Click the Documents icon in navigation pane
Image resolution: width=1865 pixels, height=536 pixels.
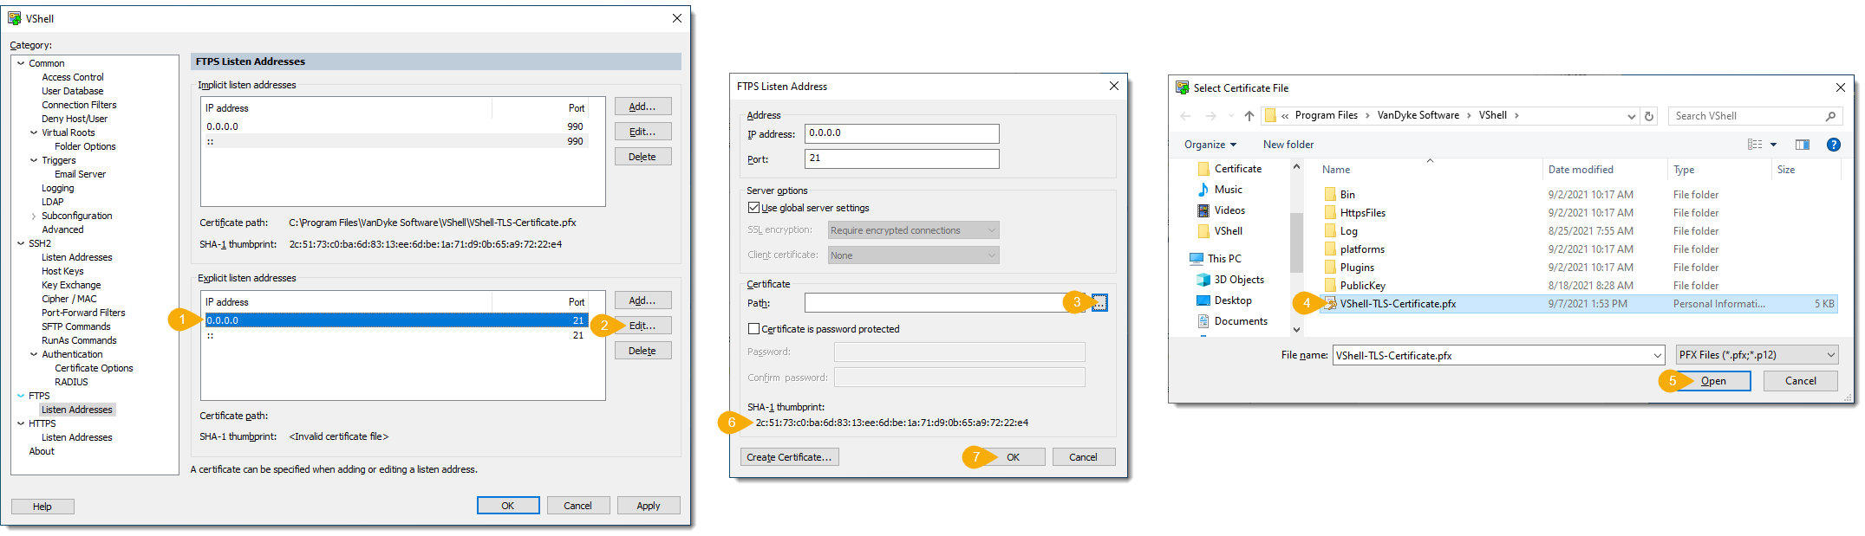pos(1203,321)
